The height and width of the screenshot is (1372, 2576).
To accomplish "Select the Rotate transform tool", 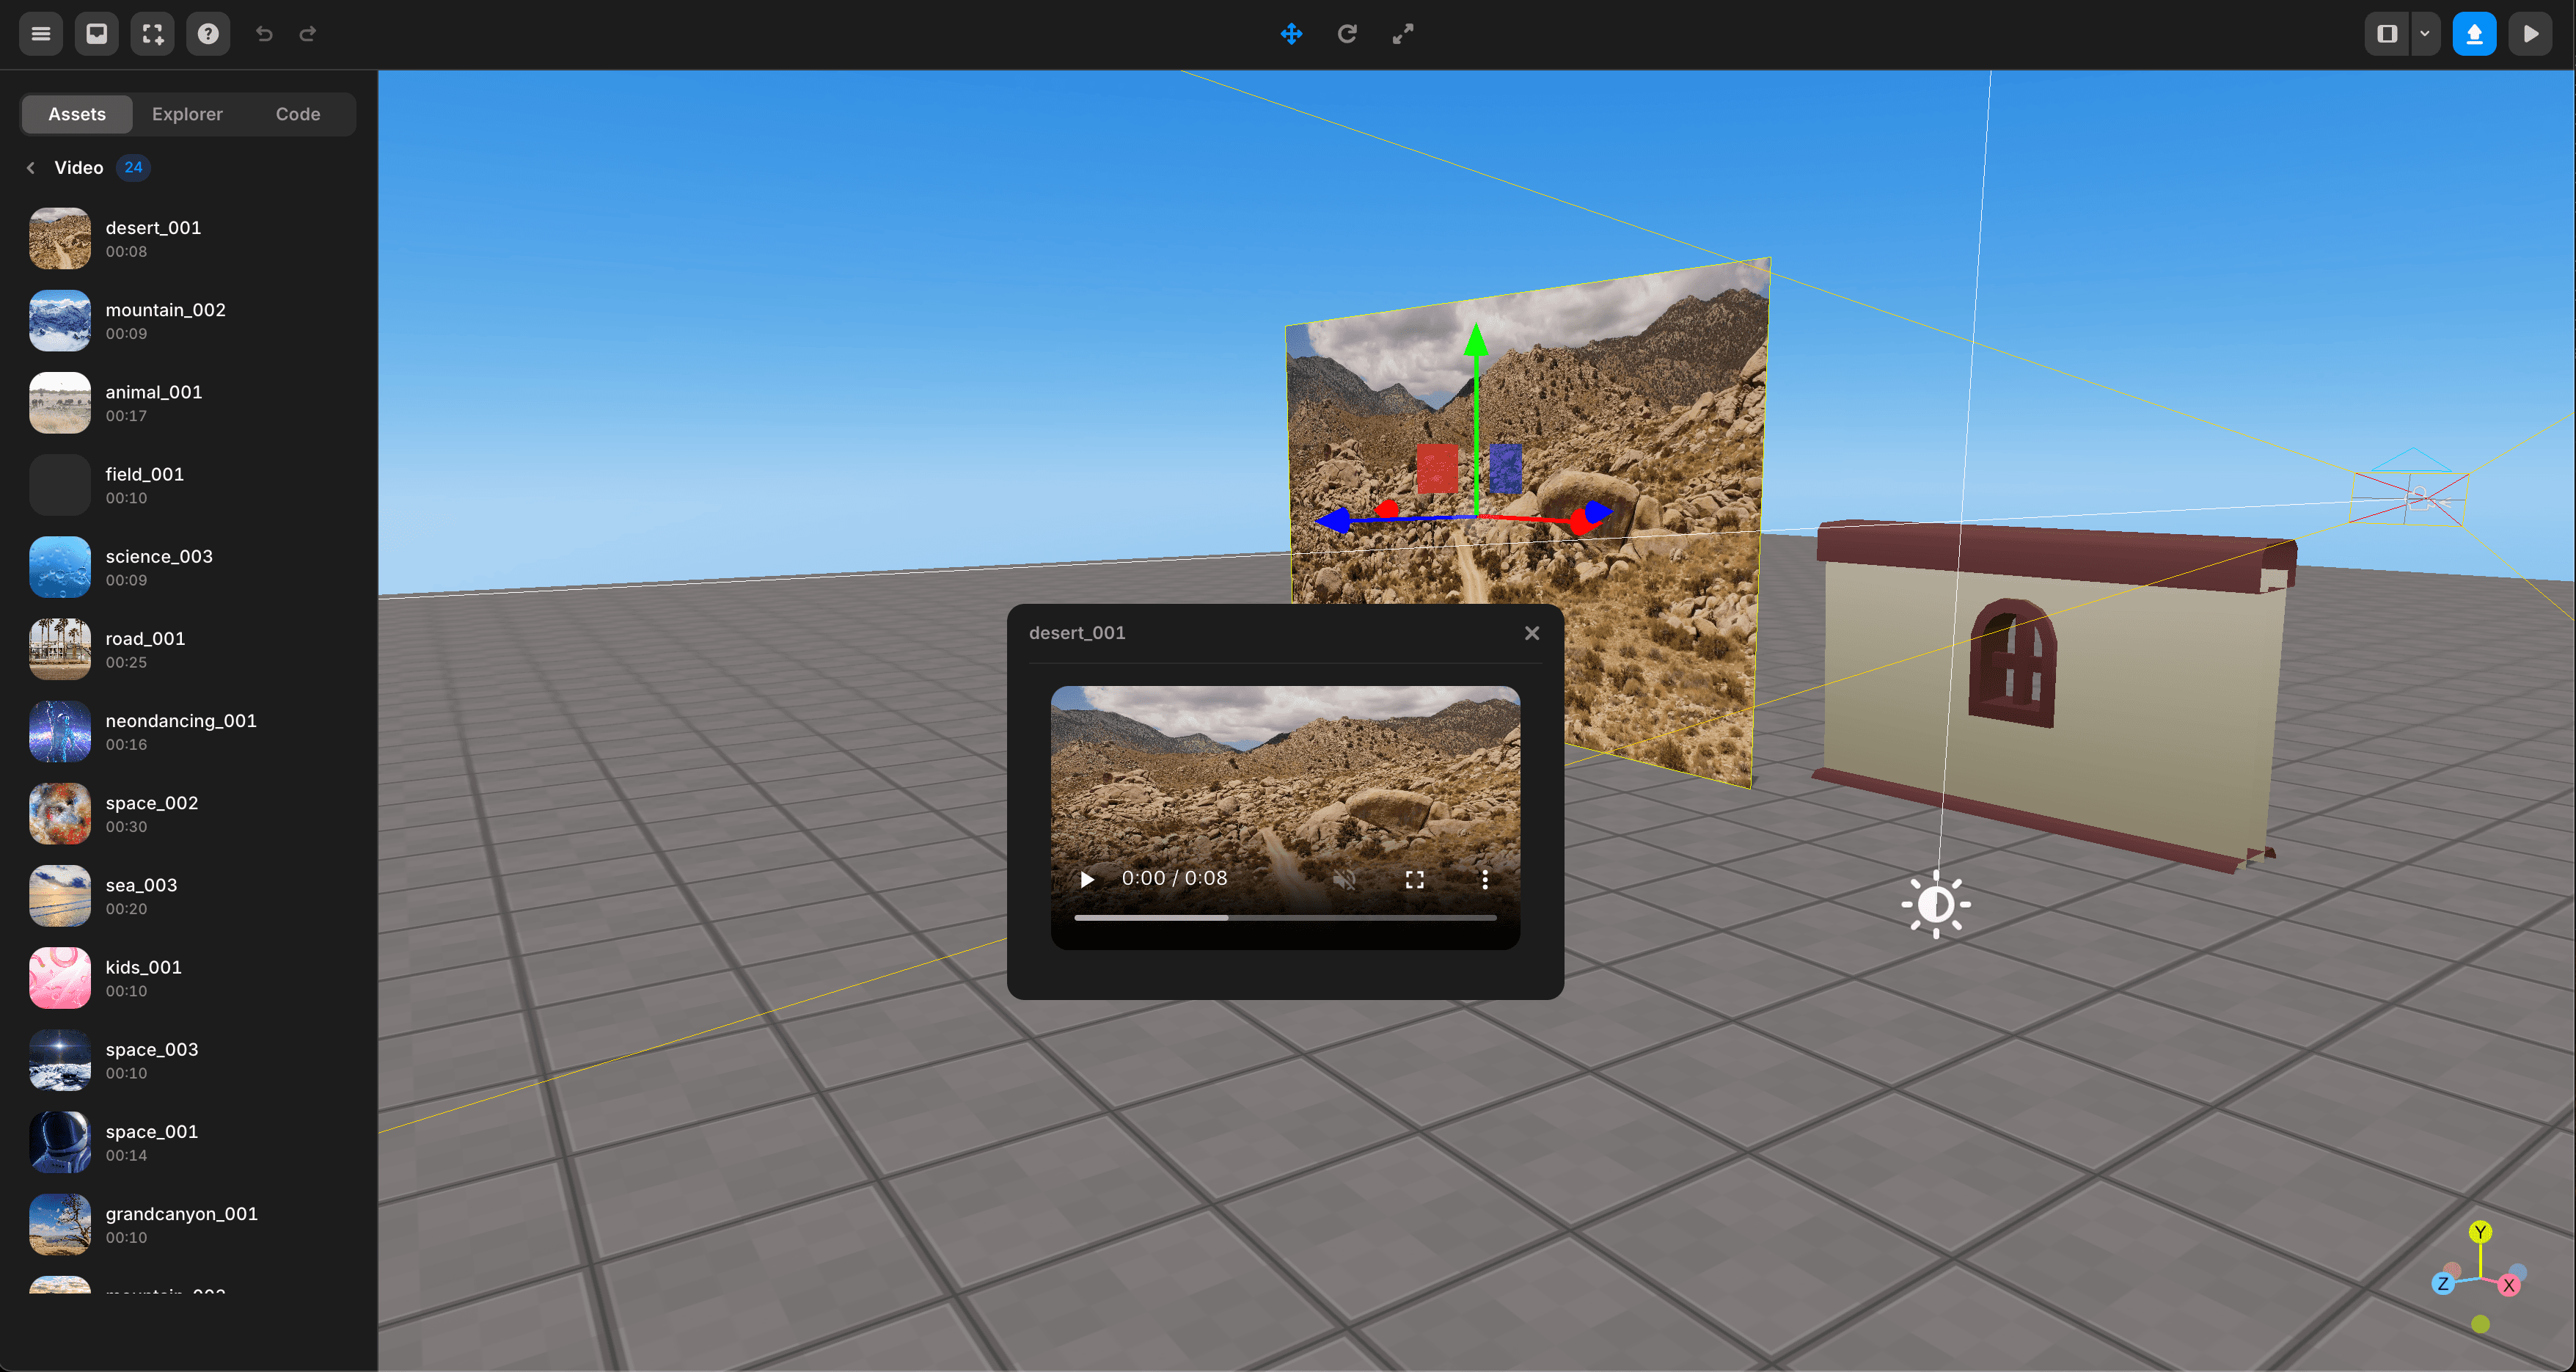I will [x=1347, y=34].
